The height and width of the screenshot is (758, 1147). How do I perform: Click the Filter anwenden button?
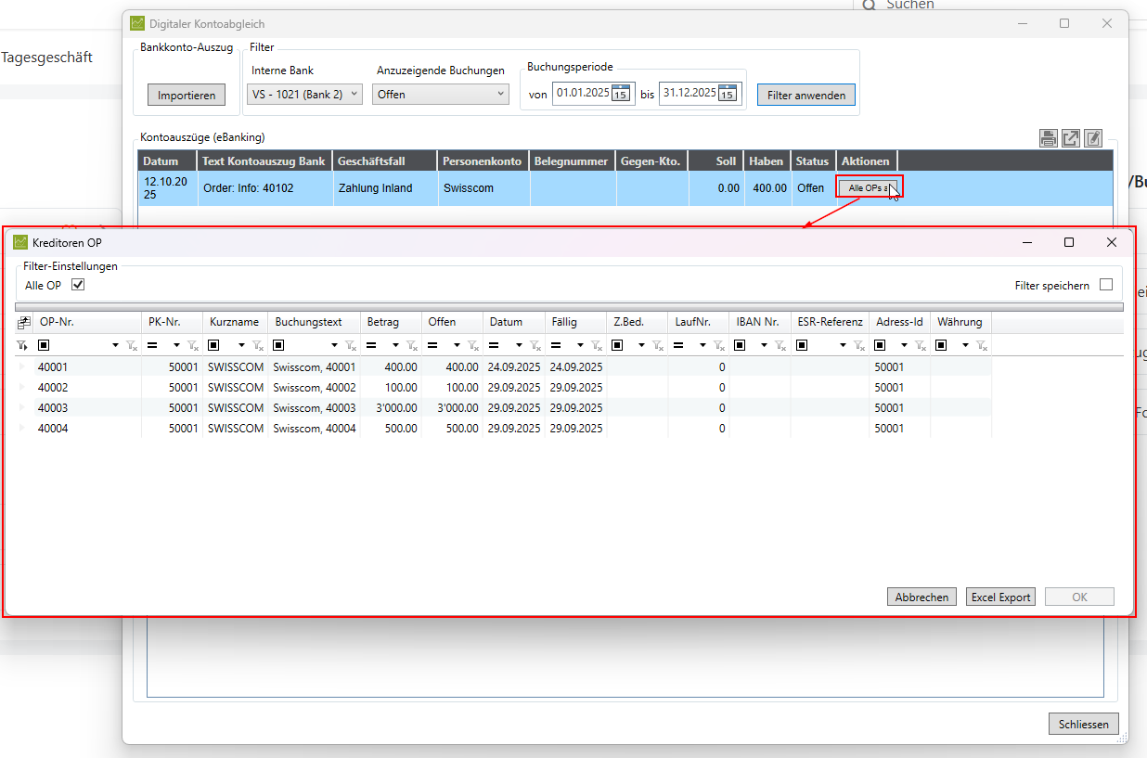[x=806, y=95]
